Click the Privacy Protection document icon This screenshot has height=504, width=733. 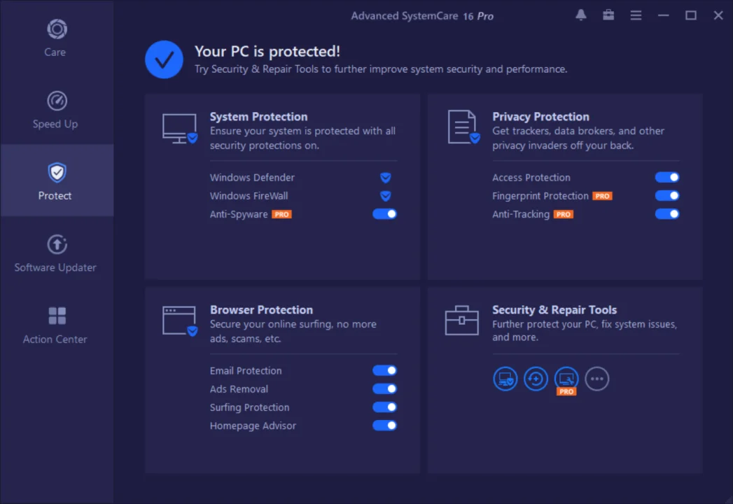(x=463, y=127)
